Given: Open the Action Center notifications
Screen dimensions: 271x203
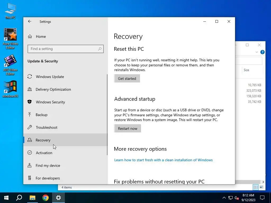Looking at the screenshot, I should (262, 198).
